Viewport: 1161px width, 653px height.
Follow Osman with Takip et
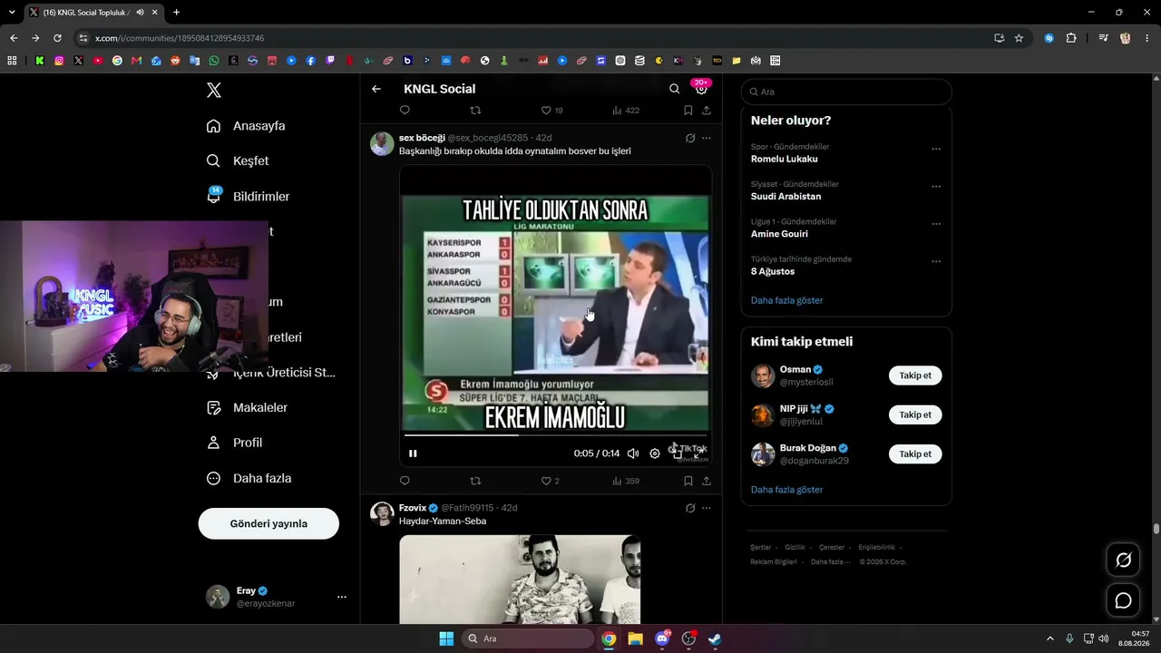point(915,375)
